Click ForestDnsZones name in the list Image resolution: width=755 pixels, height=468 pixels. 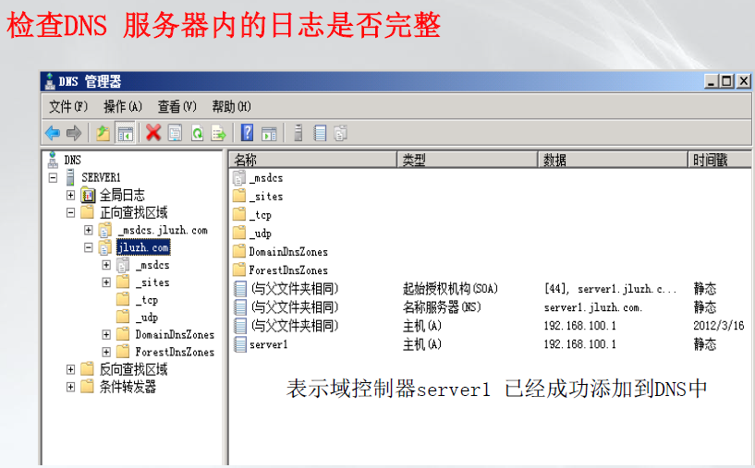288,270
